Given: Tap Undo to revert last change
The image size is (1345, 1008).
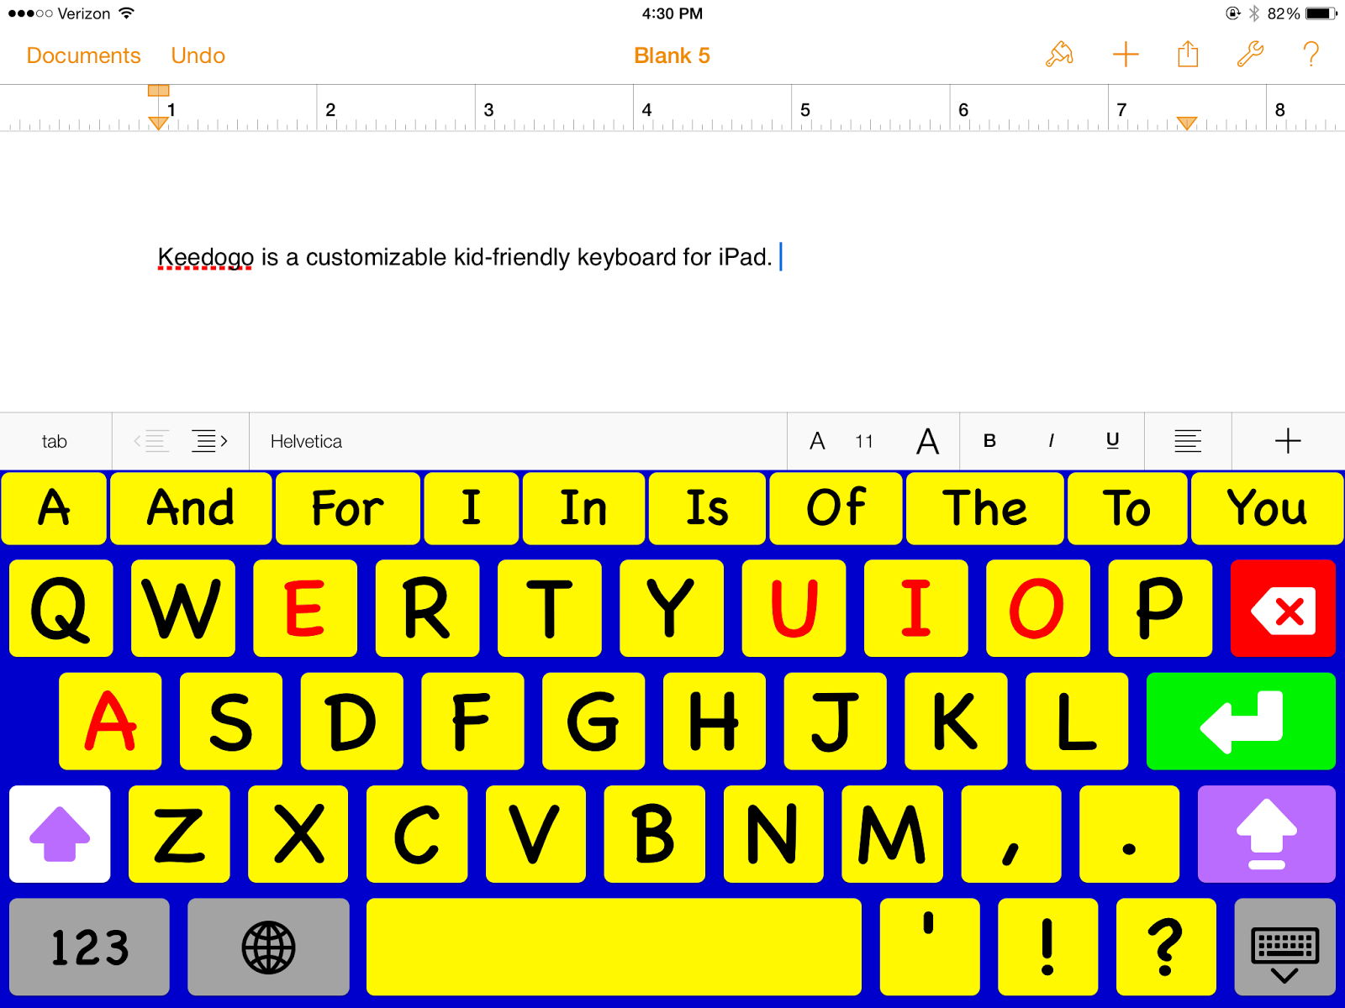Looking at the screenshot, I should click(x=198, y=55).
